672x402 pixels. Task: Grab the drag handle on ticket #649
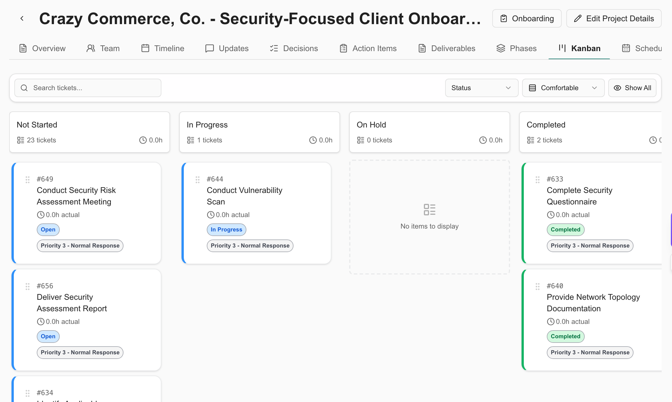[x=28, y=180]
